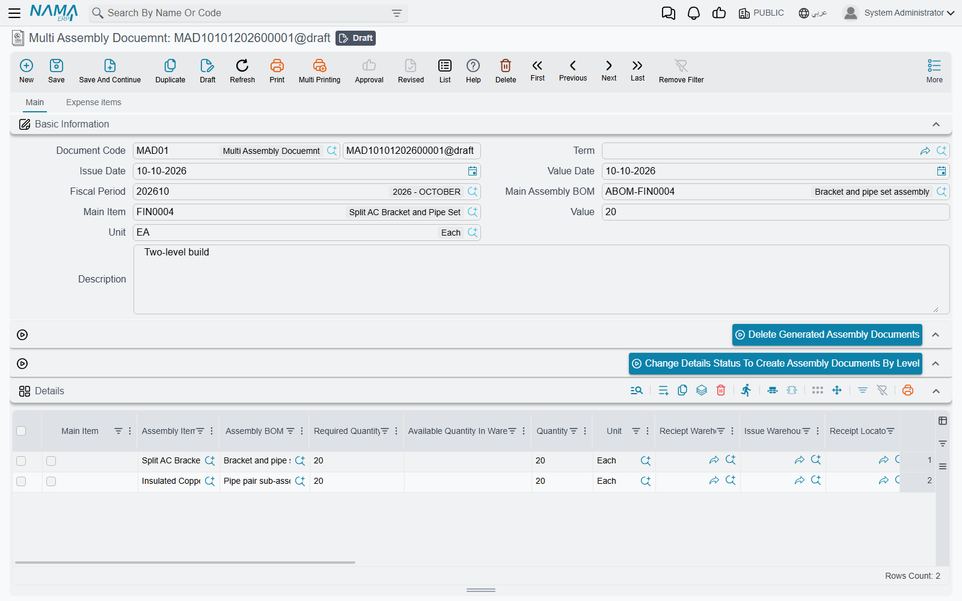Viewport: 962px width, 601px height.
Task: Collapse the Delete Generated Assembly Documents section
Action: [936, 335]
